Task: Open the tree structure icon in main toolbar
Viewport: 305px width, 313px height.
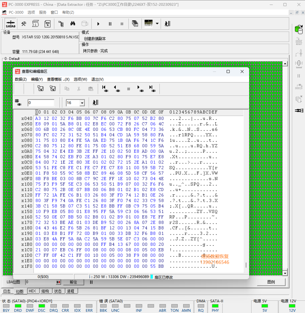Action: pos(61,24)
